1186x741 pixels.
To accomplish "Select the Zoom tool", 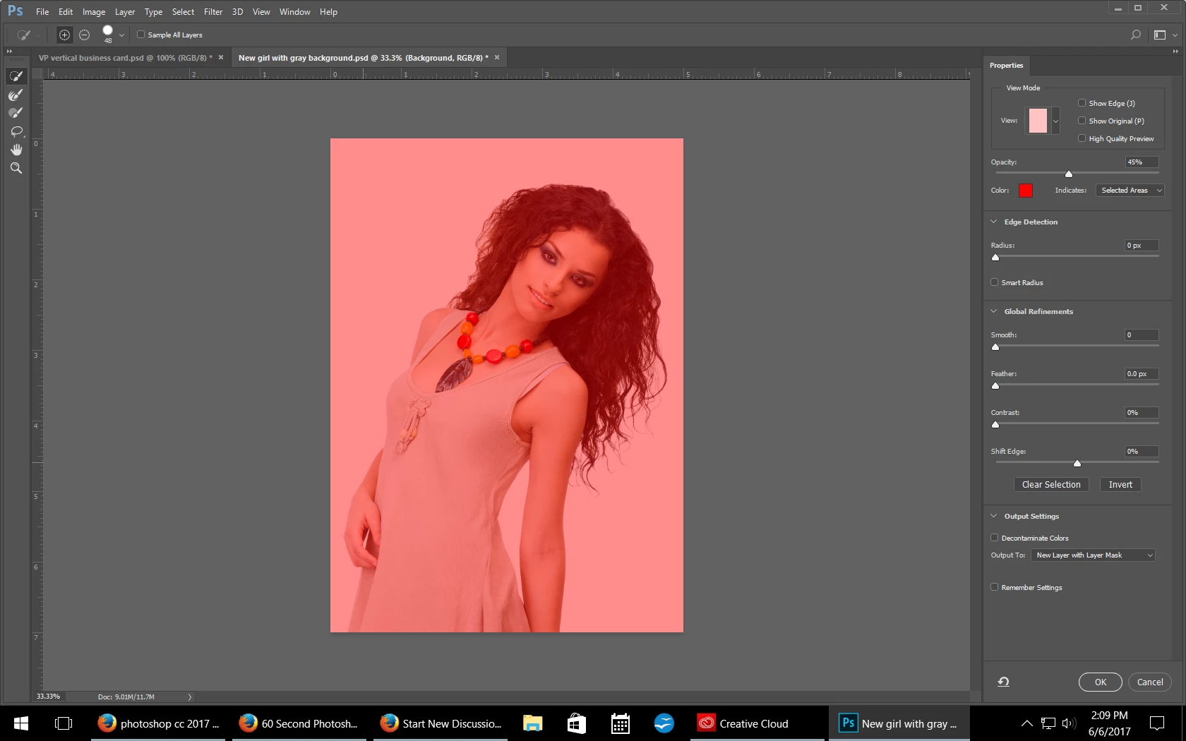I will (x=16, y=168).
